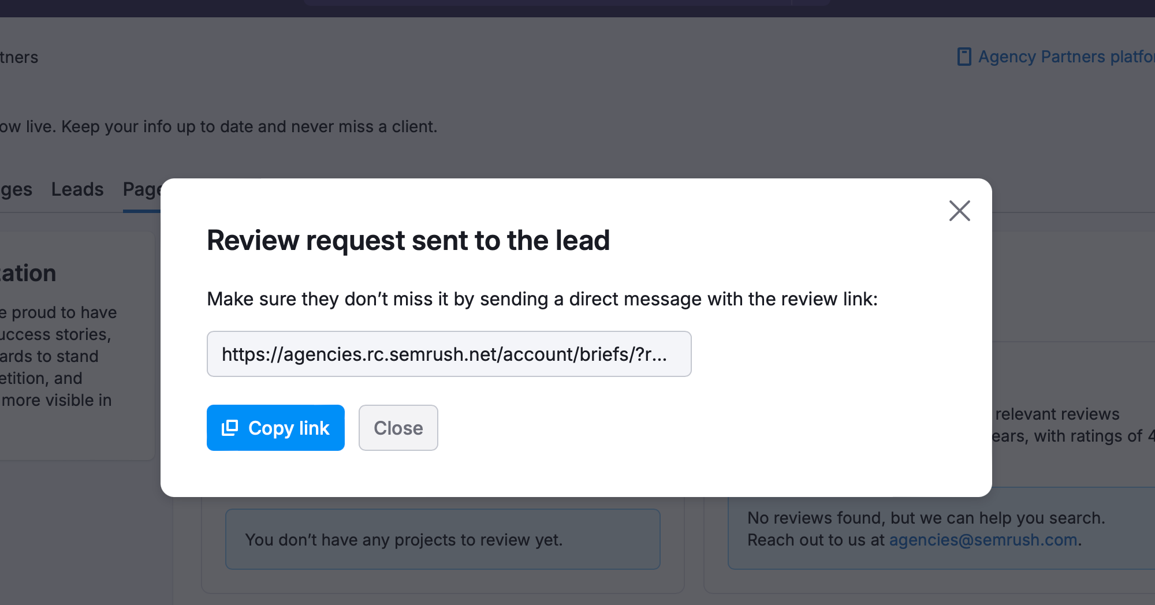
Task: Click the 'Make sure they don't miss it' message
Action: click(x=542, y=299)
